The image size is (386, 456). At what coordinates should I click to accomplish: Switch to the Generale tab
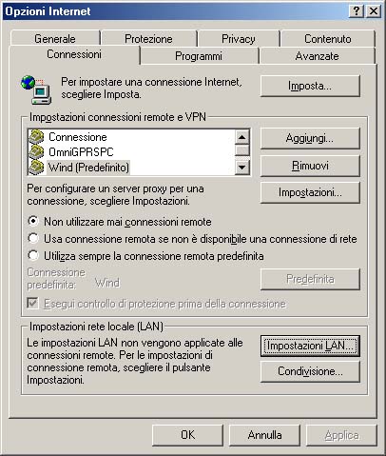[55, 39]
